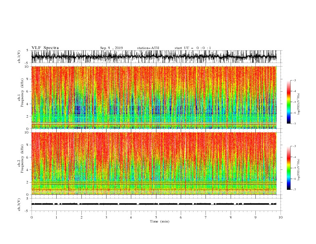The image size is (316, 244).
Task: Click the "-3" tick on ch.1 colorbar
Action: coord(294,80)
